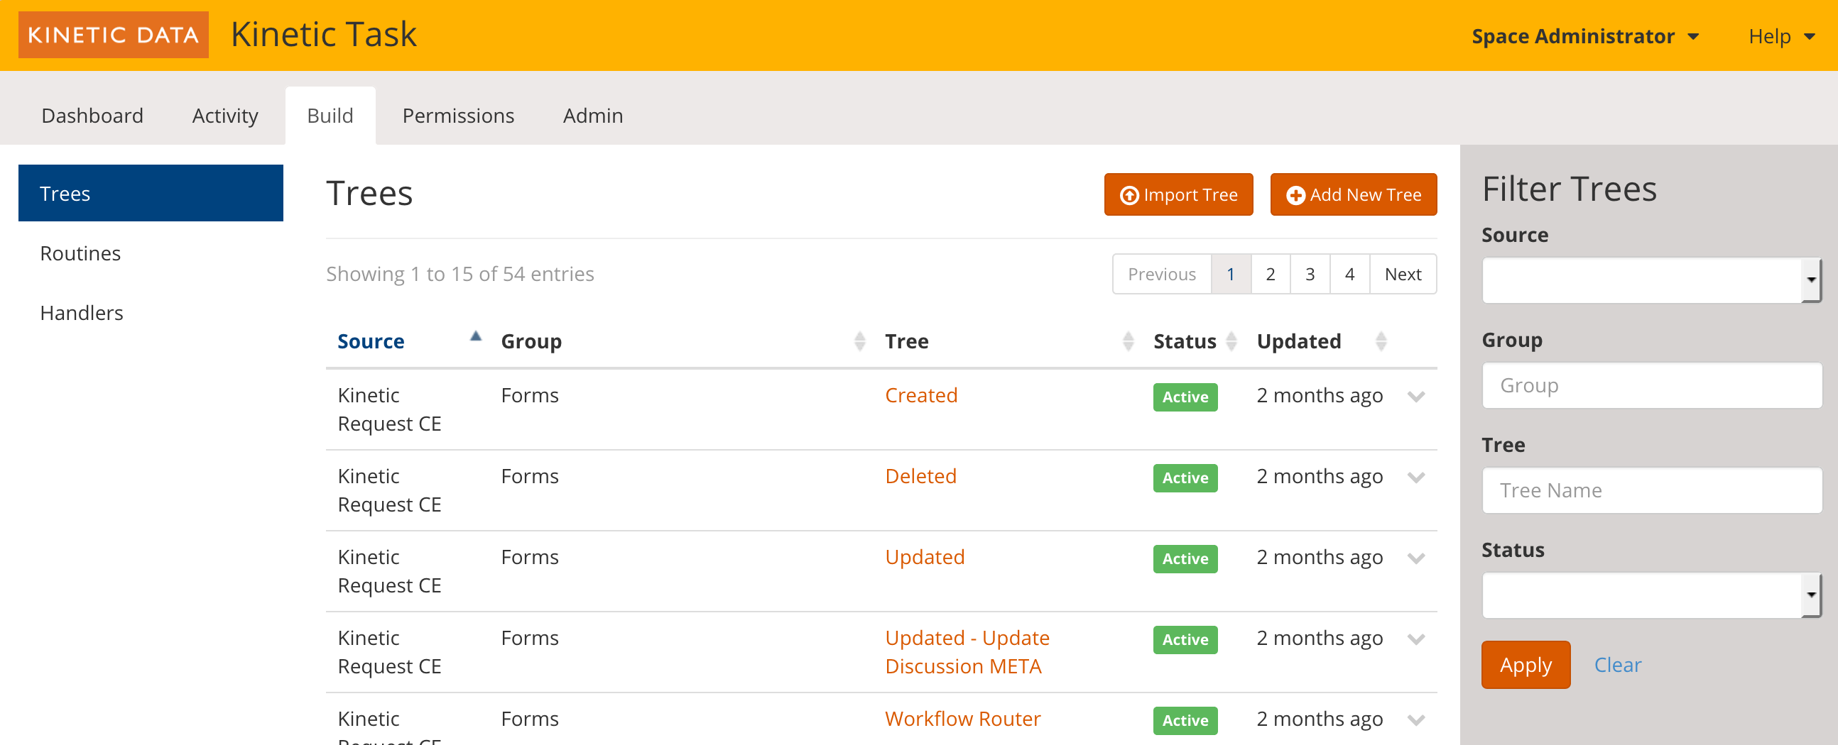Viewport: 1838px width, 745px height.
Task: Open the Permissions tab
Action: point(458,116)
